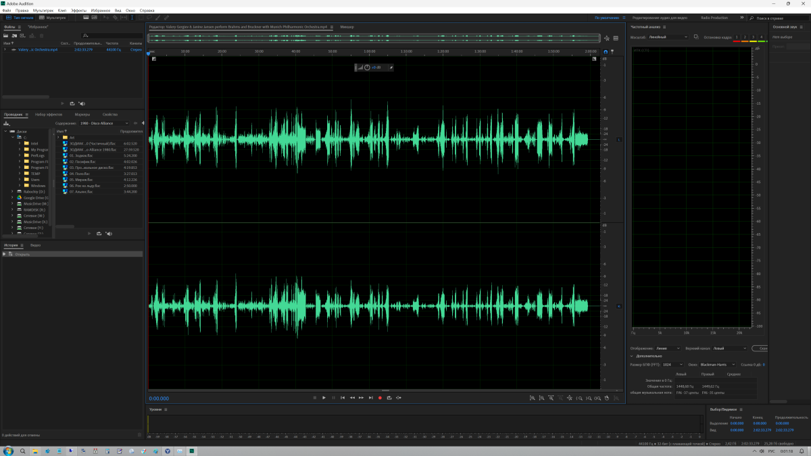Viewport: 811px width, 456px height.
Task: Select the Time Selection tool
Action: (131, 18)
